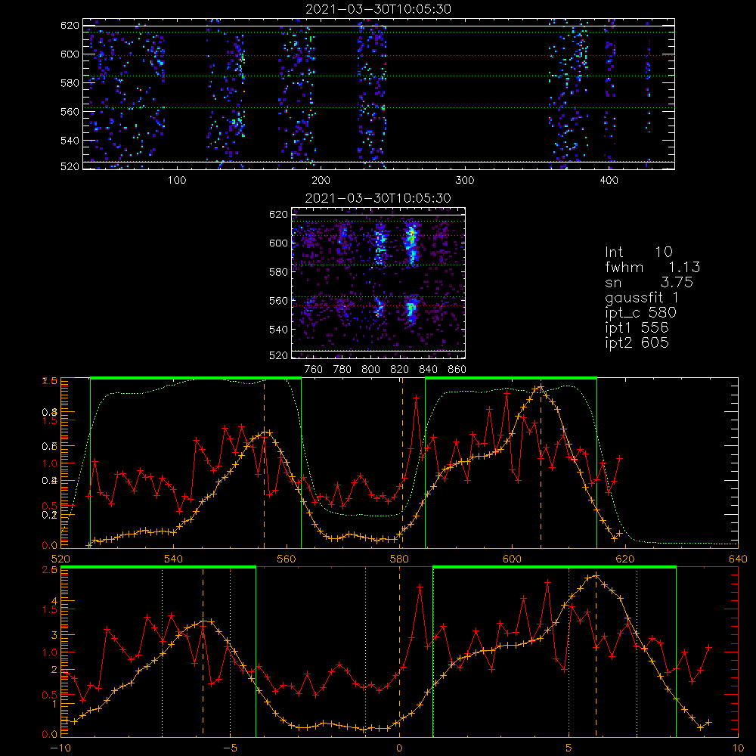Screen dimensions: 756x756
Task: Click y-axis label 580 of the wide top image
Action: point(70,83)
